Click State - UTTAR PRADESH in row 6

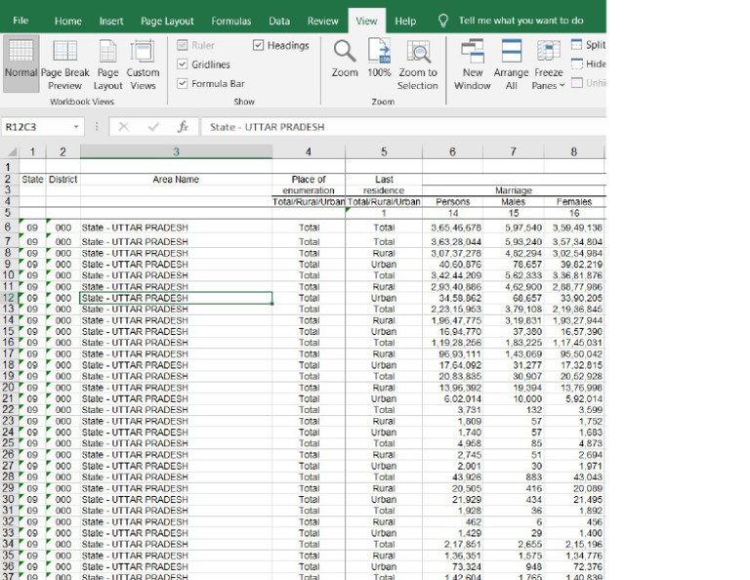[176, 228]
